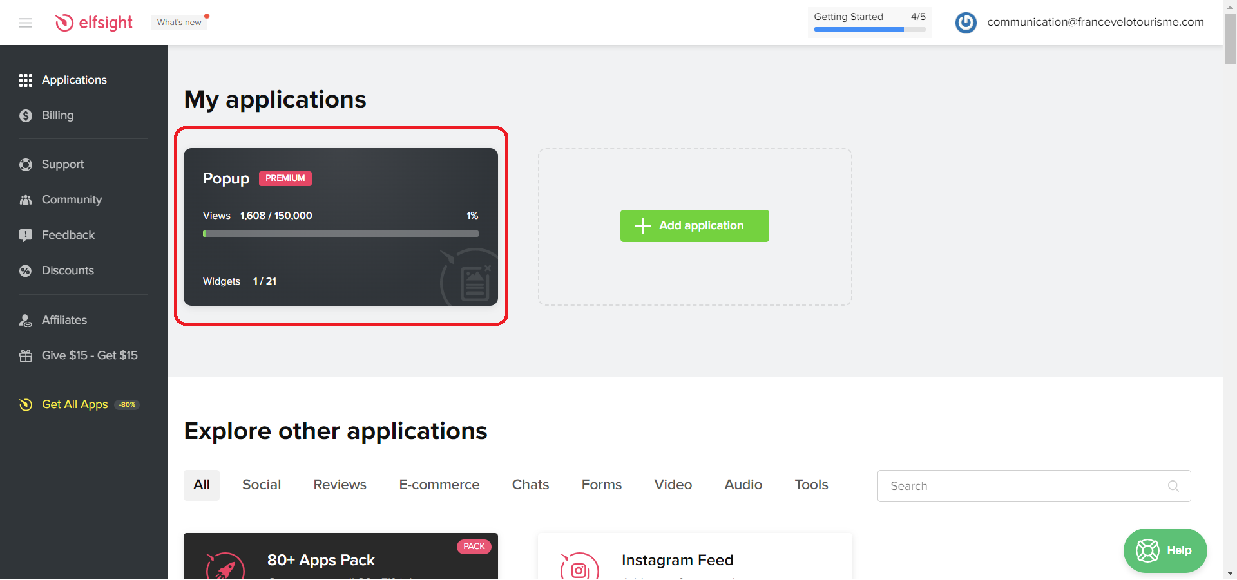Click the Discounts percent icon

[26, 271]
